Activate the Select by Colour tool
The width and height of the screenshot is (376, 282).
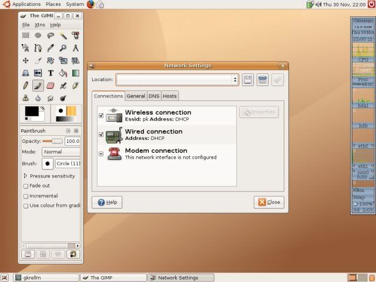tap(76, 35)
